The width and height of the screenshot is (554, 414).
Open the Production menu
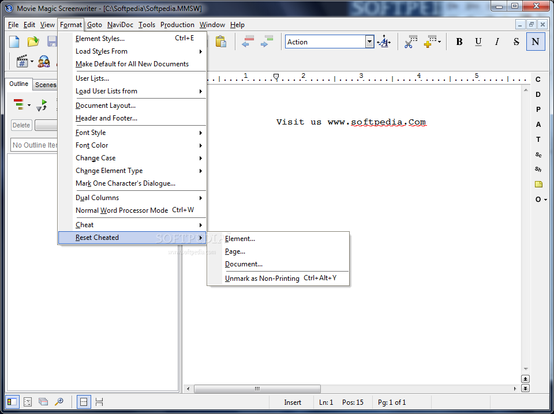click(177, 25)
